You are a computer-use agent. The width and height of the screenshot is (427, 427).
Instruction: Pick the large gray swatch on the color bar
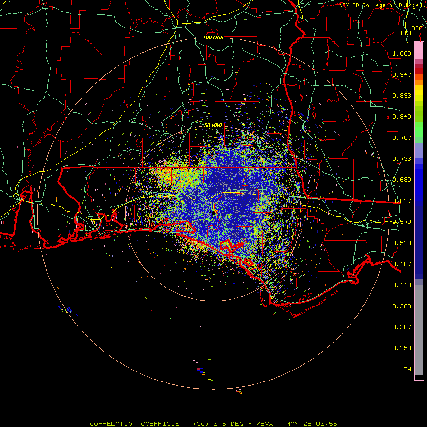[419, 330]
